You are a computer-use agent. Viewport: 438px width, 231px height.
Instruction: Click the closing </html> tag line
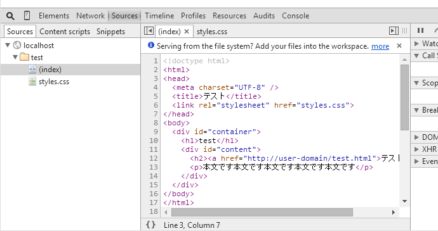(x=178, y=203)
